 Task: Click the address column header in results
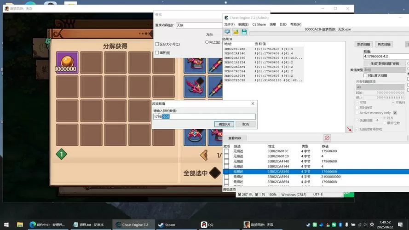228,44
